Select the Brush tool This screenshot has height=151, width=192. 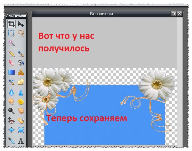click(21, 53)
